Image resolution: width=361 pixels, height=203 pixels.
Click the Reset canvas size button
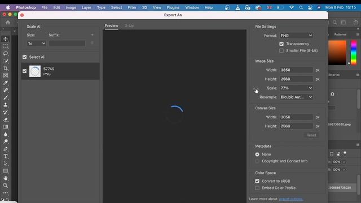pos(311,135)
